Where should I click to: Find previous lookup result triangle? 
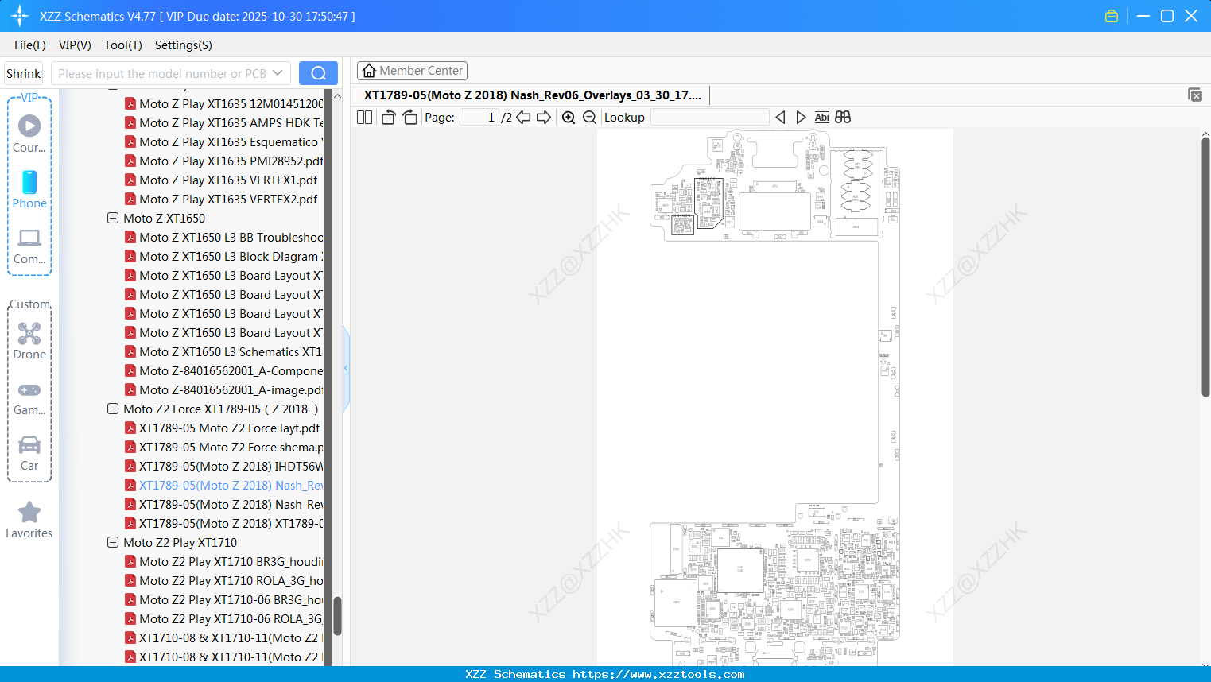point(780,118)
